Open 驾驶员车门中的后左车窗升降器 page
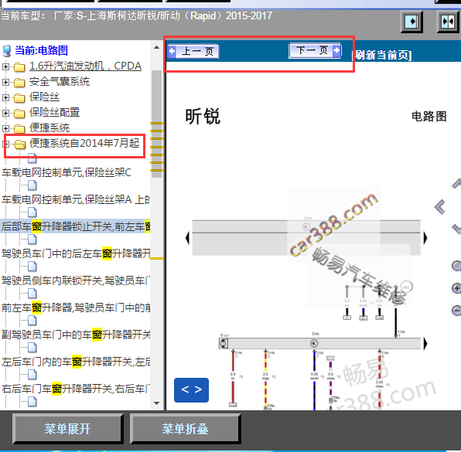The height and width of the screenshot is (452, 461). pyautogui.click(x=76, y=253)
